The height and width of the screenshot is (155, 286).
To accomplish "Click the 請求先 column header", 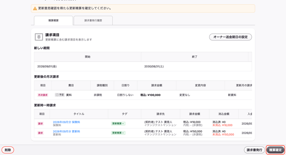I will (161, 114).
